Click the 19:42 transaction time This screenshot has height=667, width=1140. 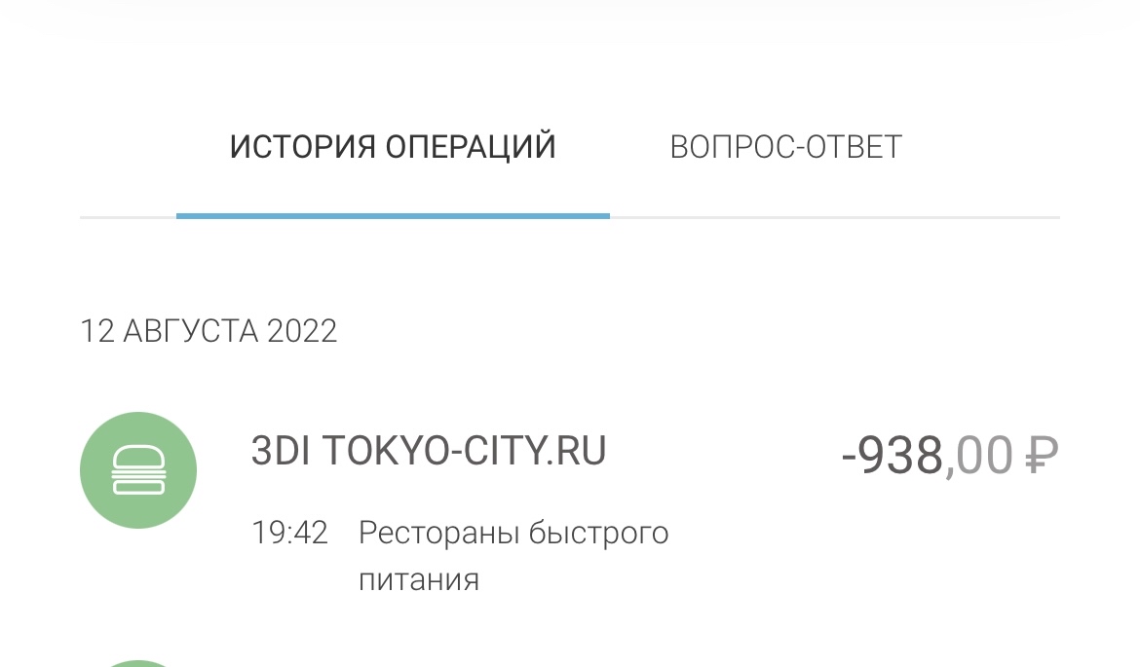coord(289,533)
